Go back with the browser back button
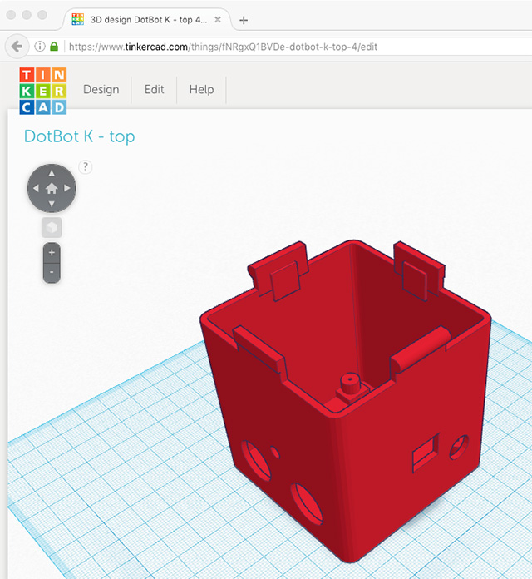 (16, 47)
